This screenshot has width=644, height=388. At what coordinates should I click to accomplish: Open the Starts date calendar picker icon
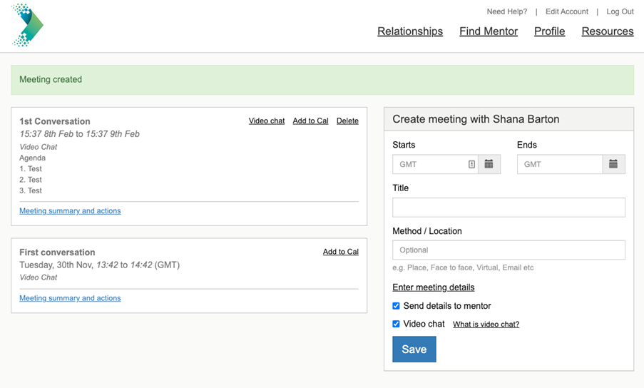pyautogui.click(x=489, y=164)
